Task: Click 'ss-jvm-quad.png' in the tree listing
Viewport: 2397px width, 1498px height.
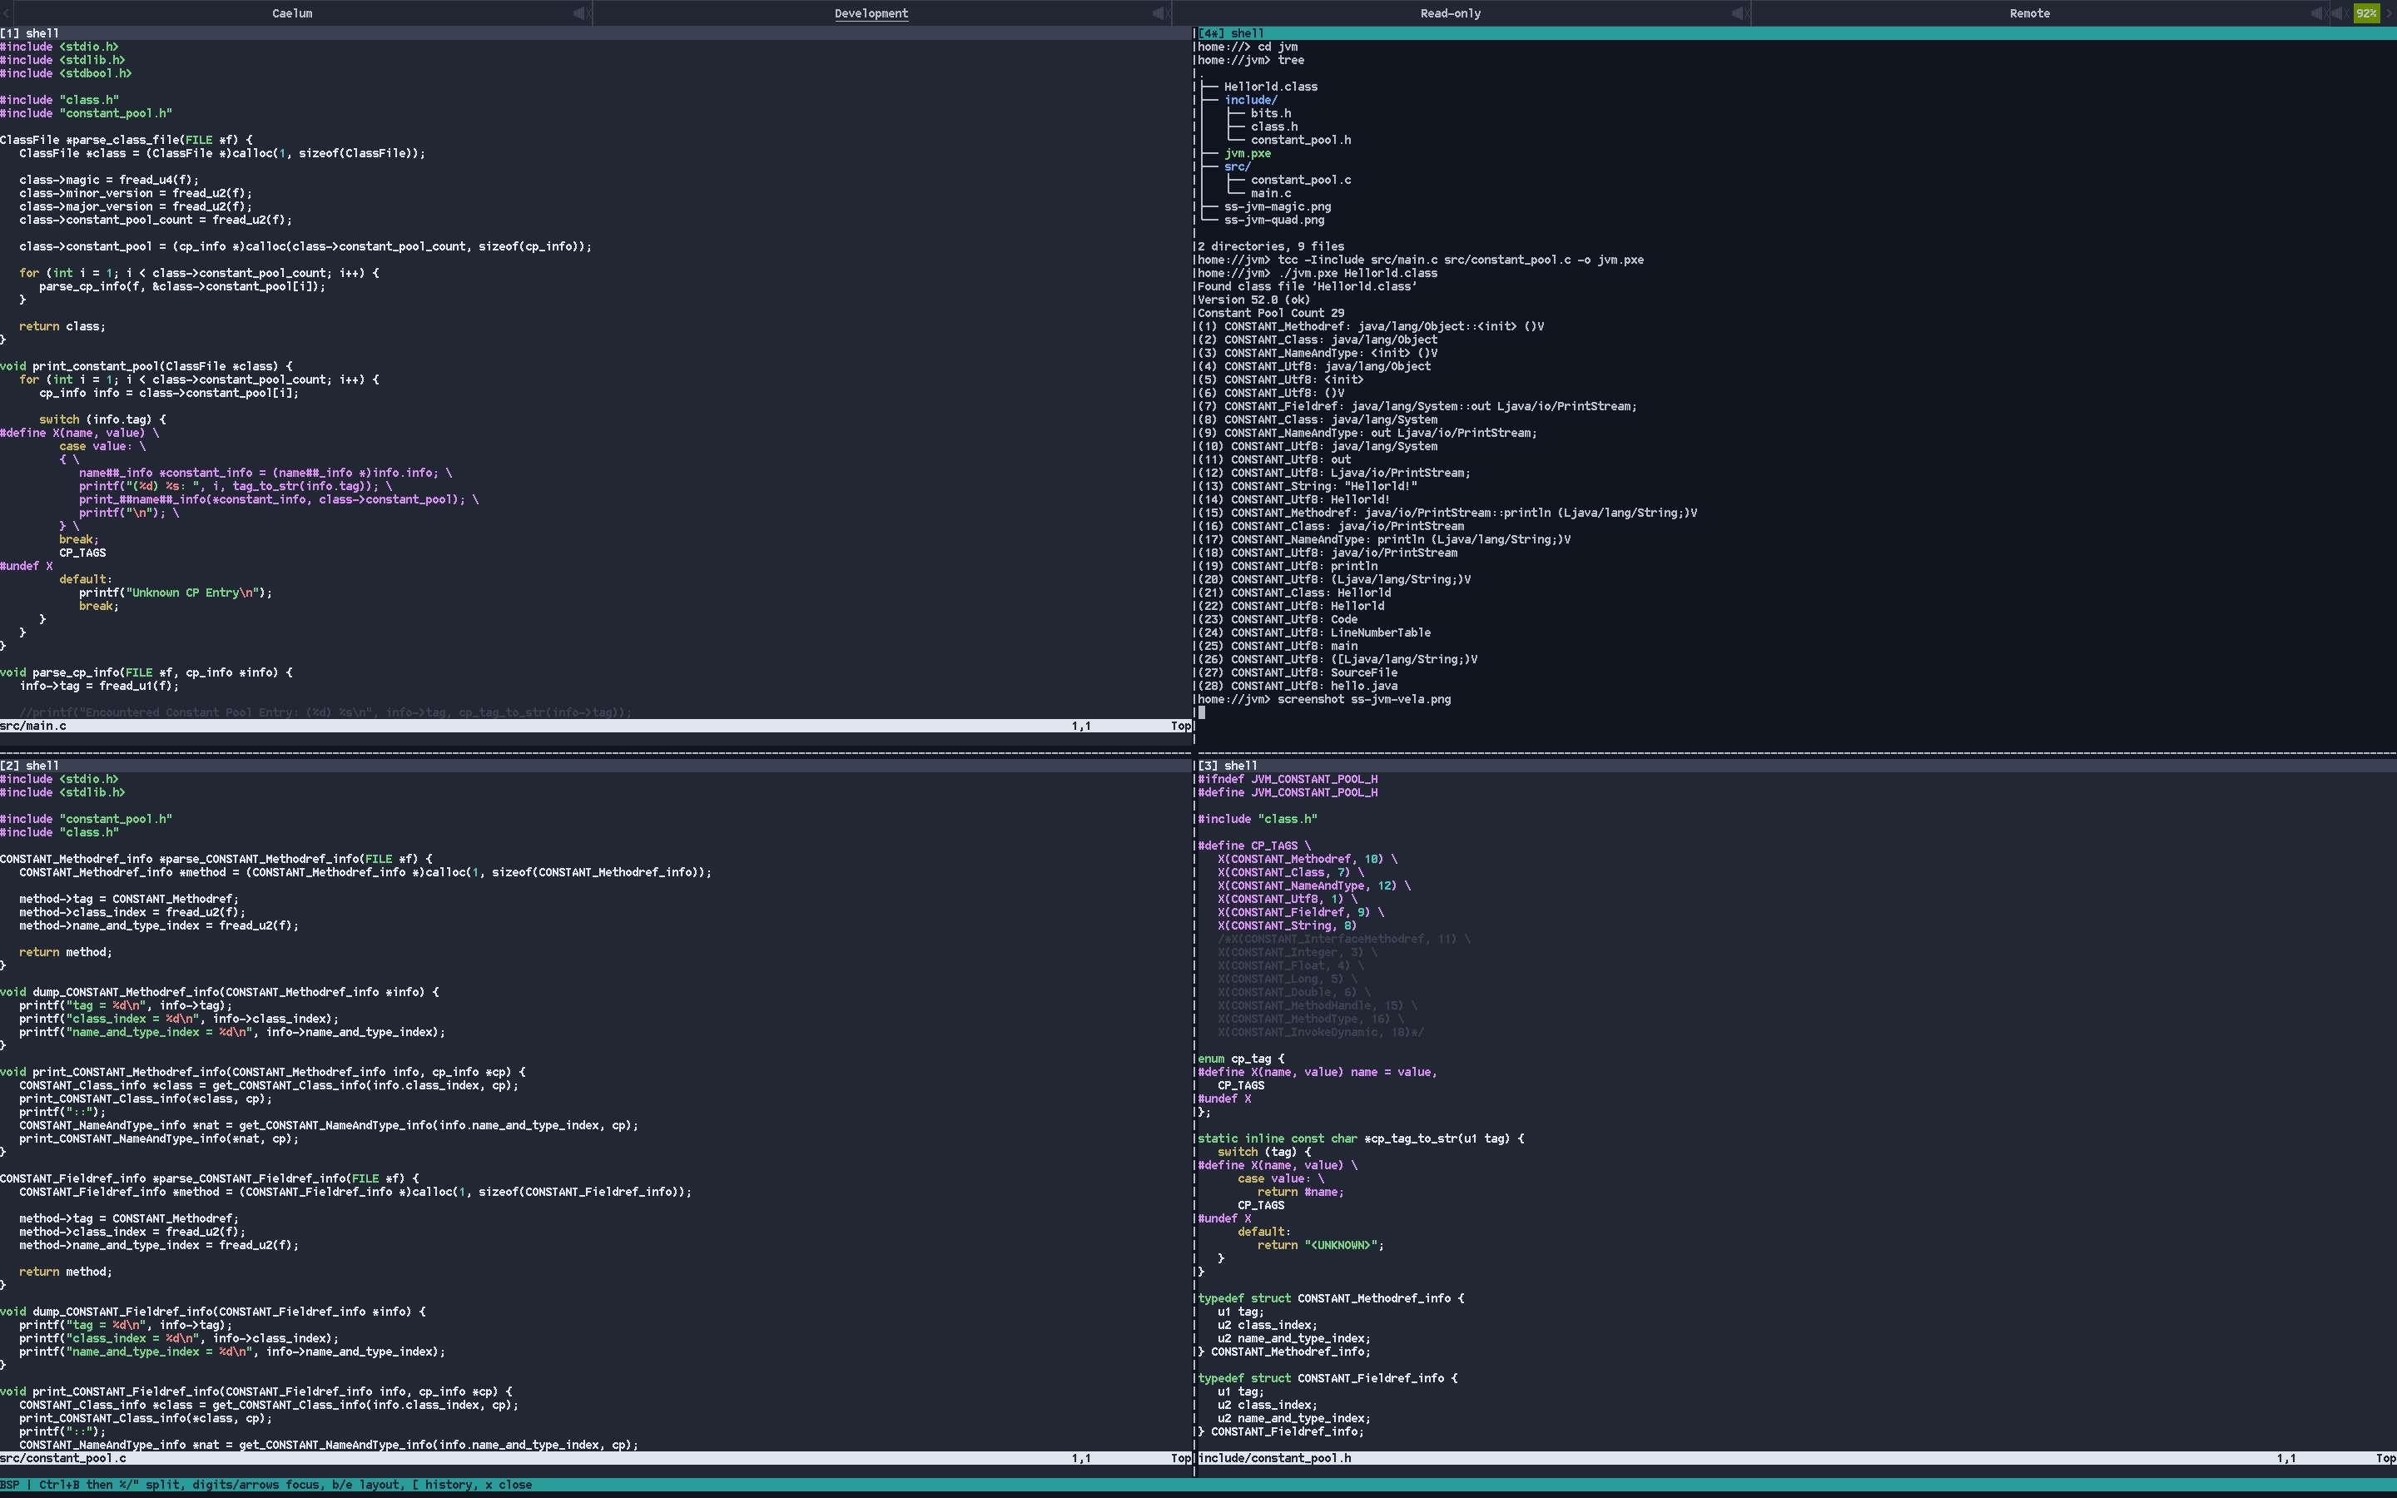Action: 1273,220
